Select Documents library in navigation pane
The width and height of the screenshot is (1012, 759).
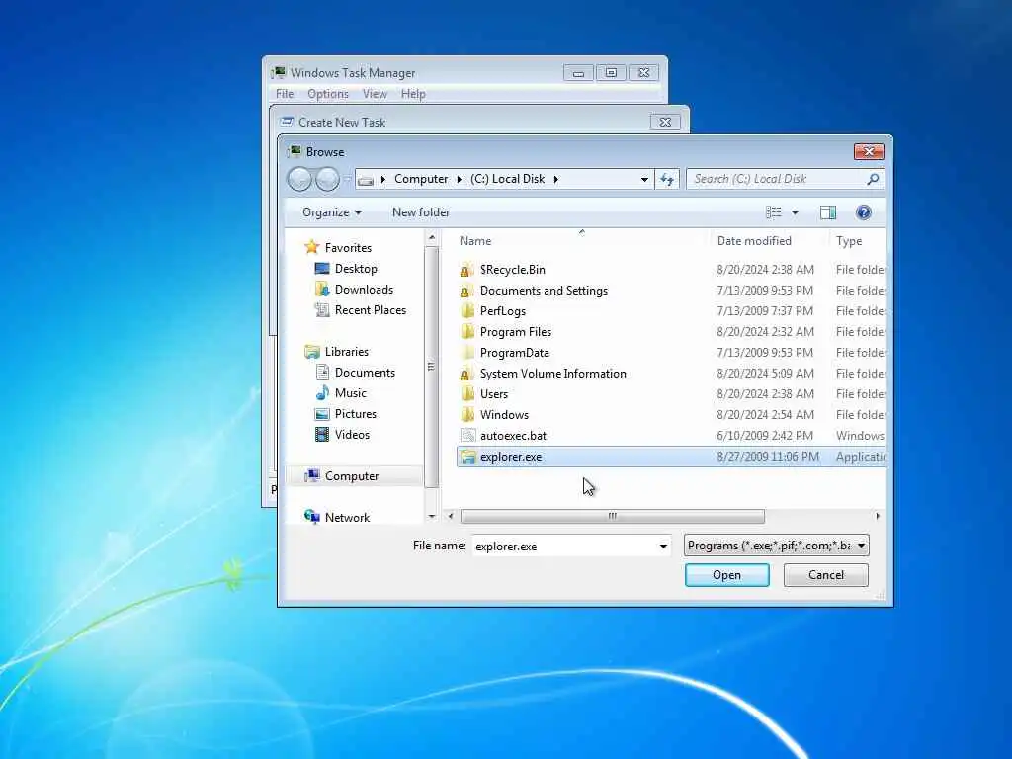coord(365,373)
